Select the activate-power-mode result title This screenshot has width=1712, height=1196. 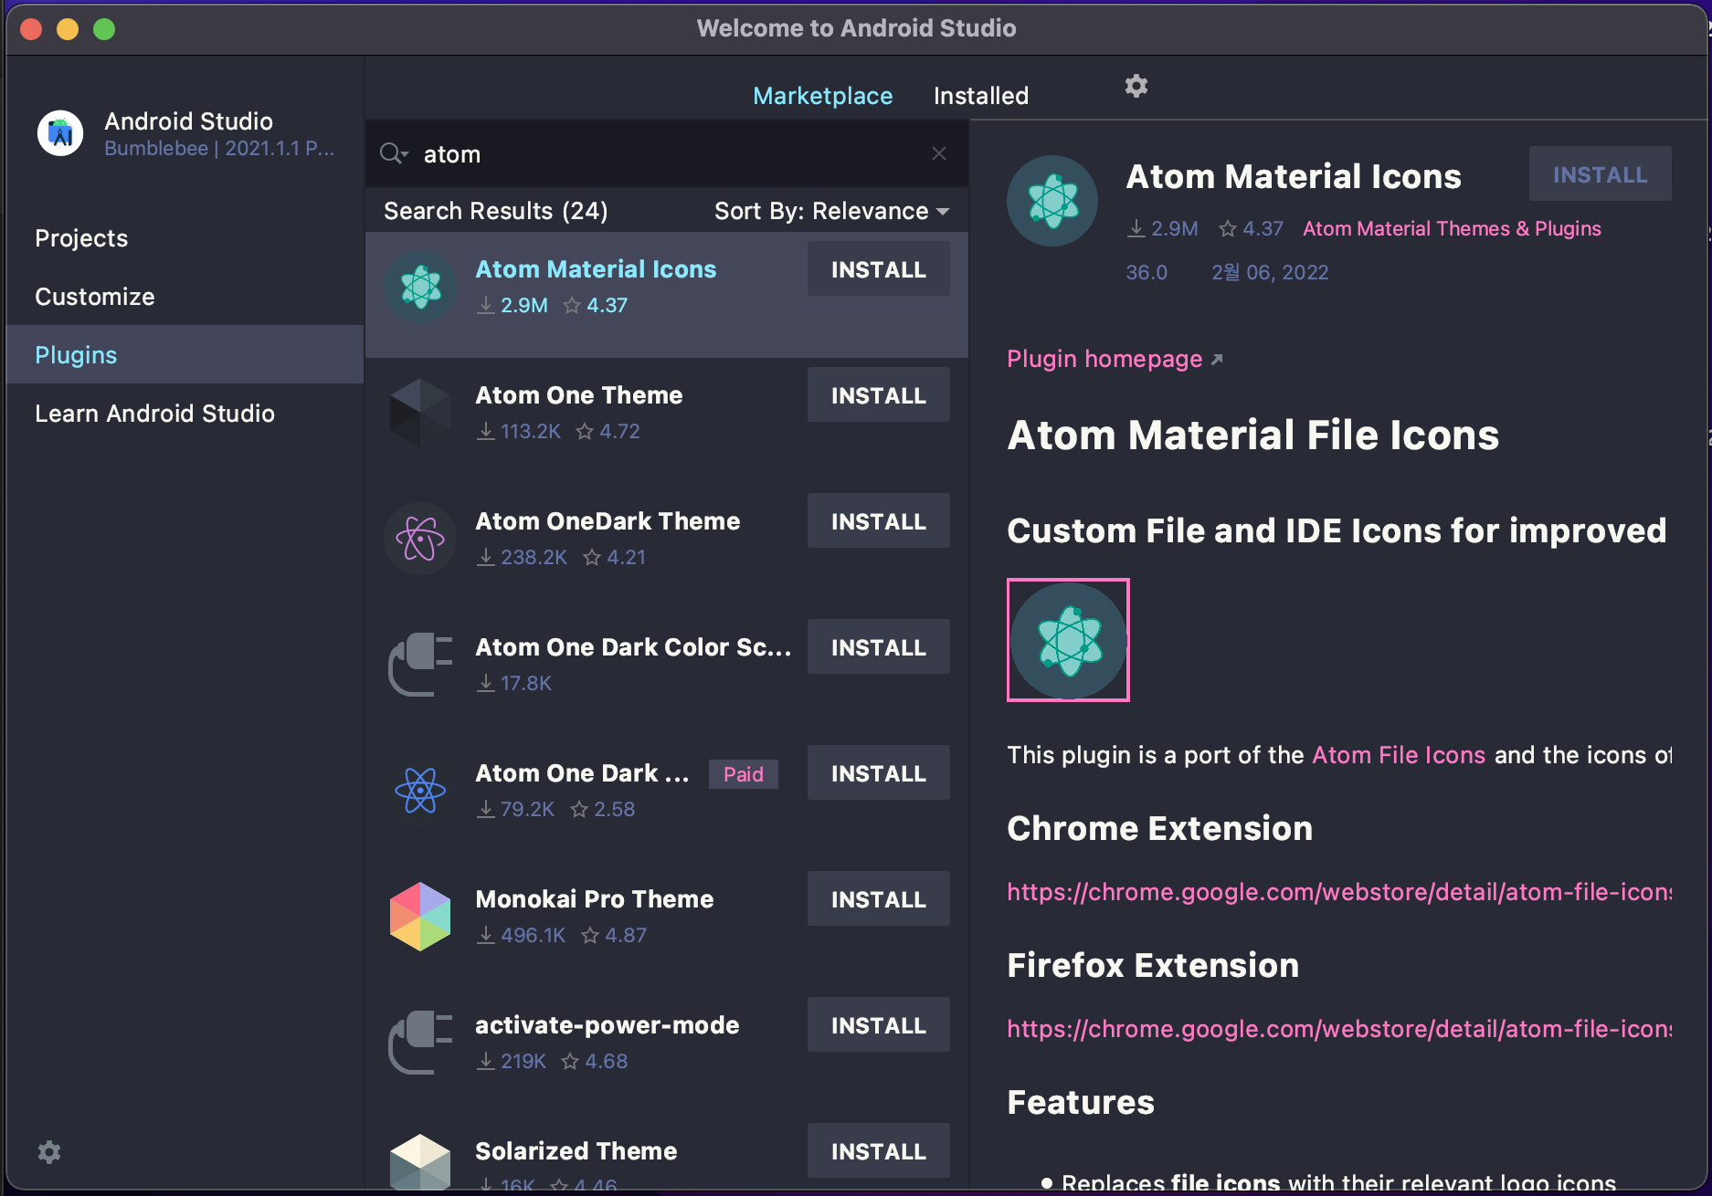608,1025
